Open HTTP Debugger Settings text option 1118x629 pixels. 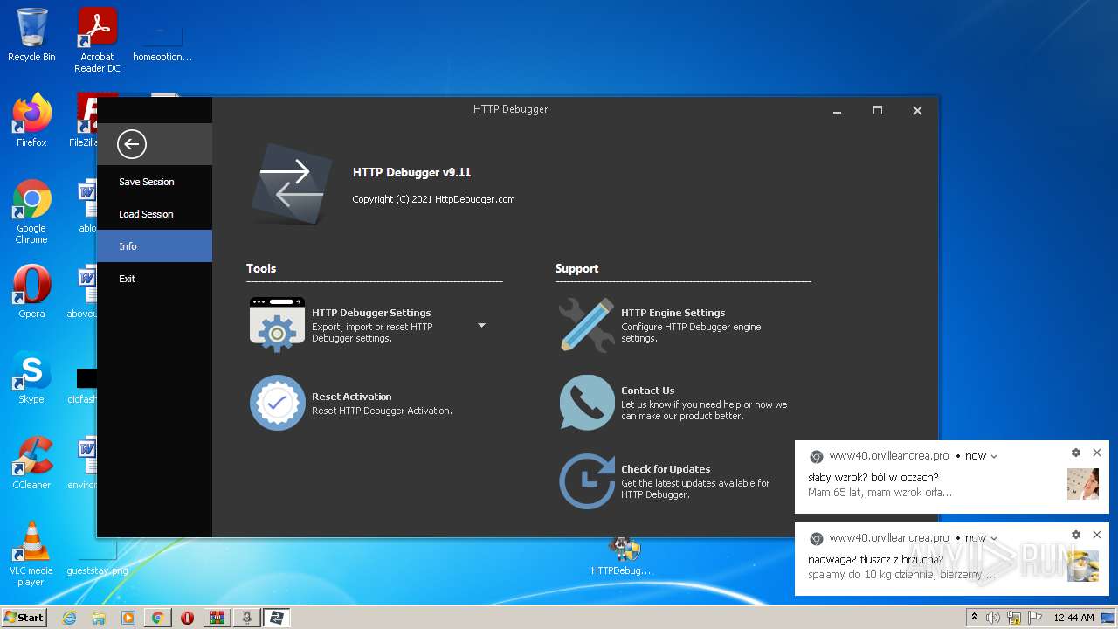371,313
